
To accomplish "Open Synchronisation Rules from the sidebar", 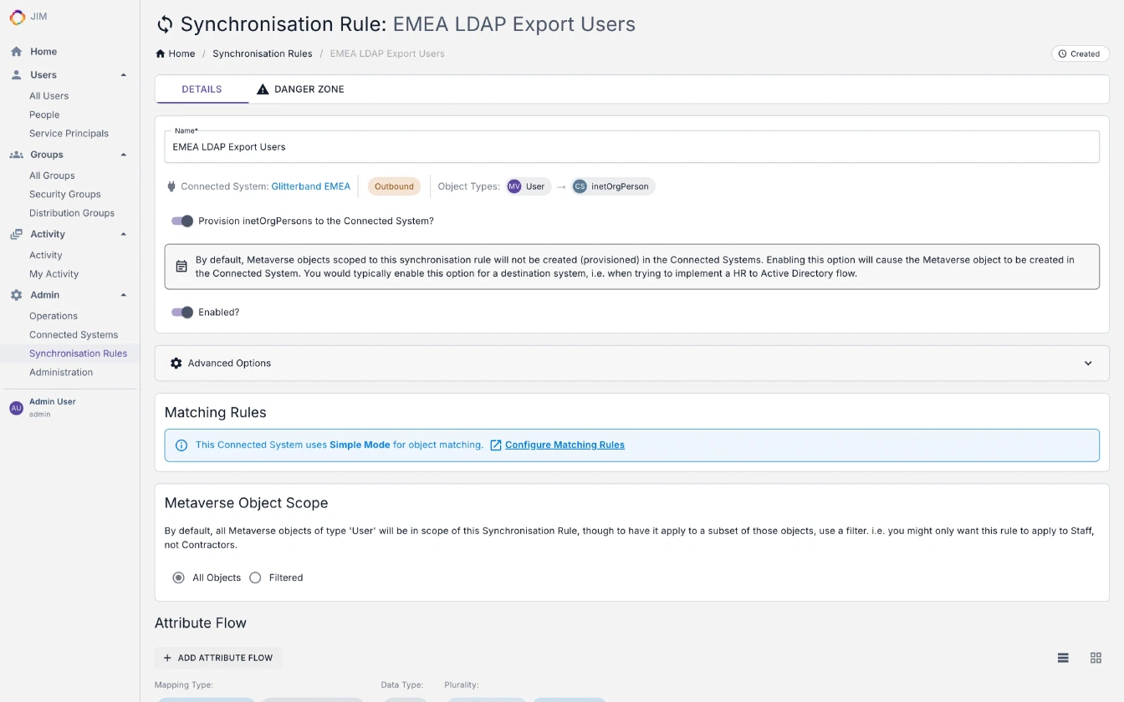I will point(78,353).
